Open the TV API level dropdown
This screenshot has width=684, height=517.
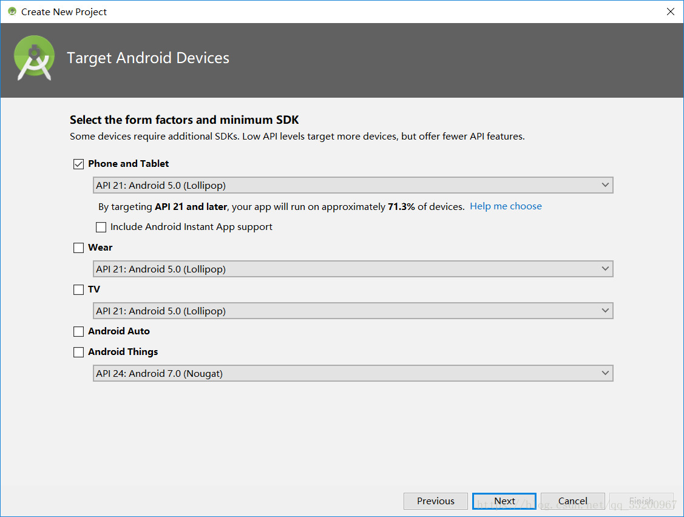pos(353,311)
